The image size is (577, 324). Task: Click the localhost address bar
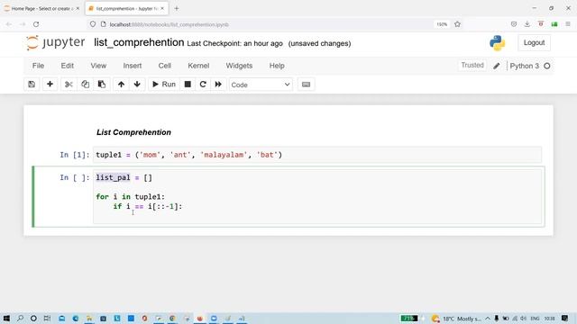coord(258,24)
